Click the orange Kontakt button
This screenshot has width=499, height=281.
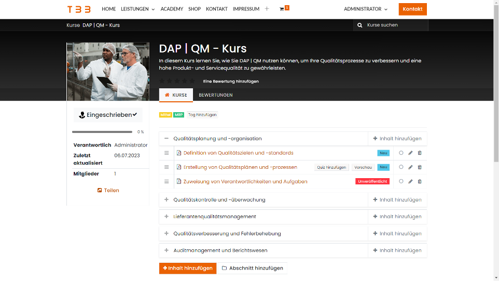[412, 9]
